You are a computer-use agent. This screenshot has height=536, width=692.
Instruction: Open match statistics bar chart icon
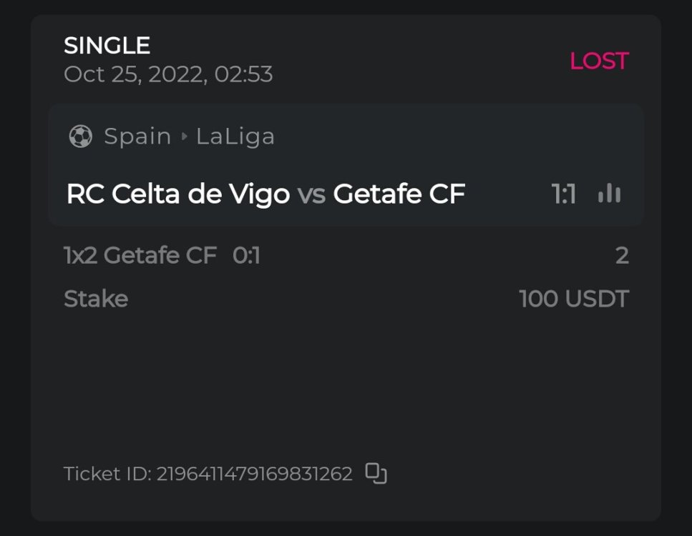[609, 194]
